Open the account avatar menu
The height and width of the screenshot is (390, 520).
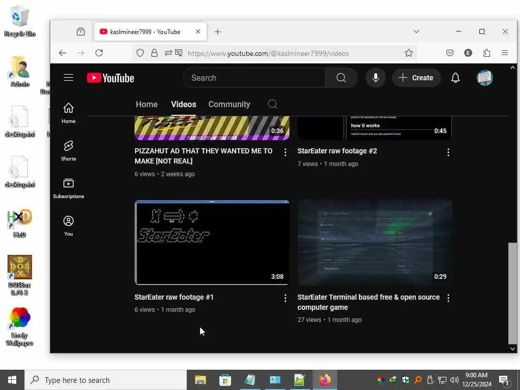pos(484,78)
